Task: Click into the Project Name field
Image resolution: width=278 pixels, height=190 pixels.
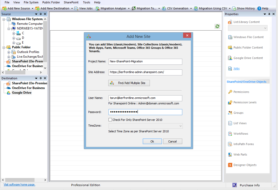Action: tap(145, 62)
